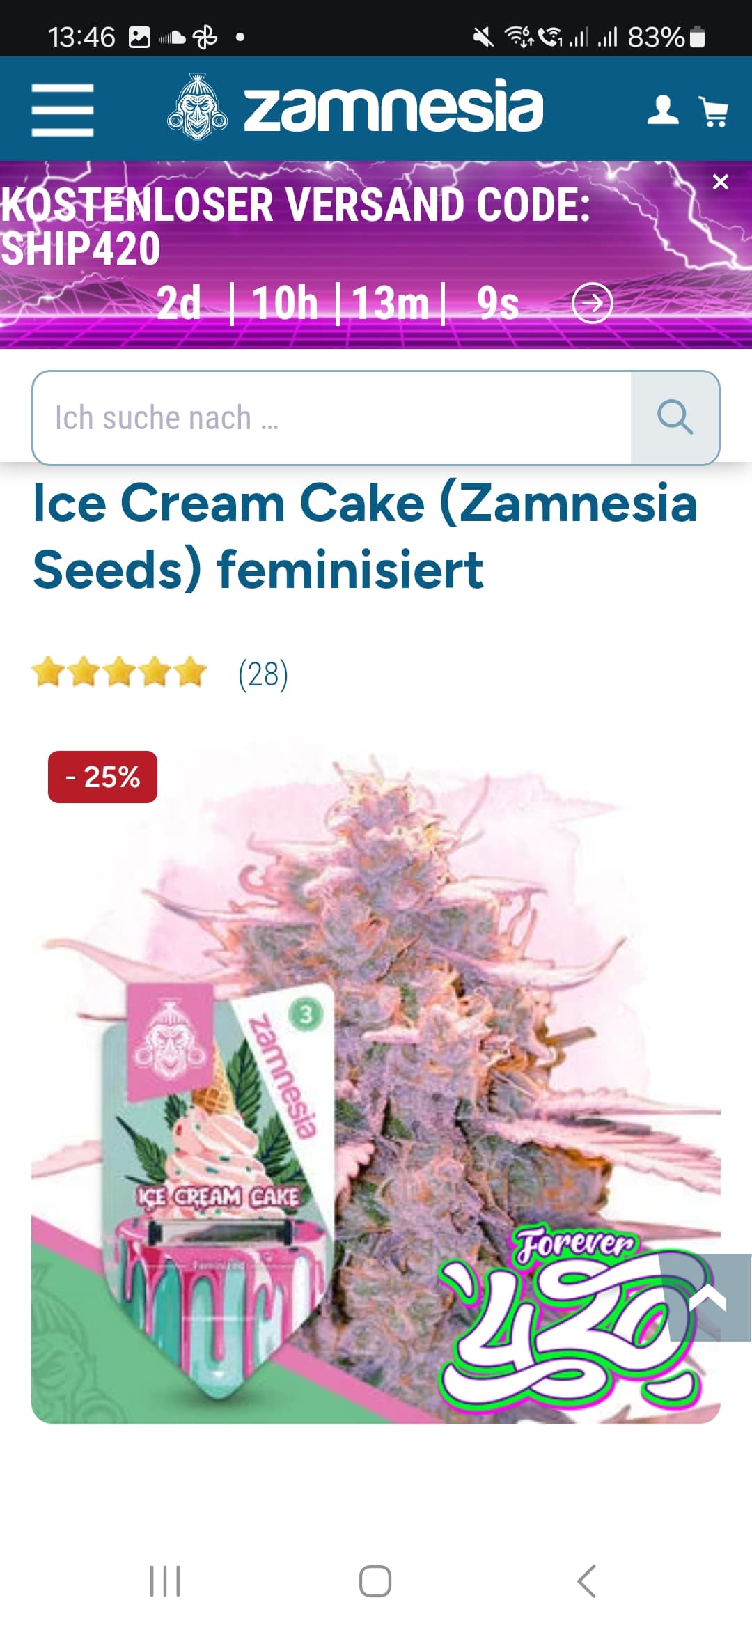Tap the Zamnesia mask logo
The width and height of the screenshot is (752, 1630).
point(198,107)
